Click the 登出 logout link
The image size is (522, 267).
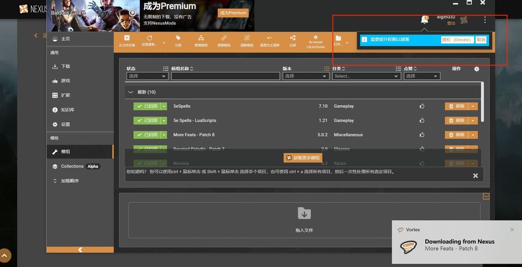coord(451,23)
